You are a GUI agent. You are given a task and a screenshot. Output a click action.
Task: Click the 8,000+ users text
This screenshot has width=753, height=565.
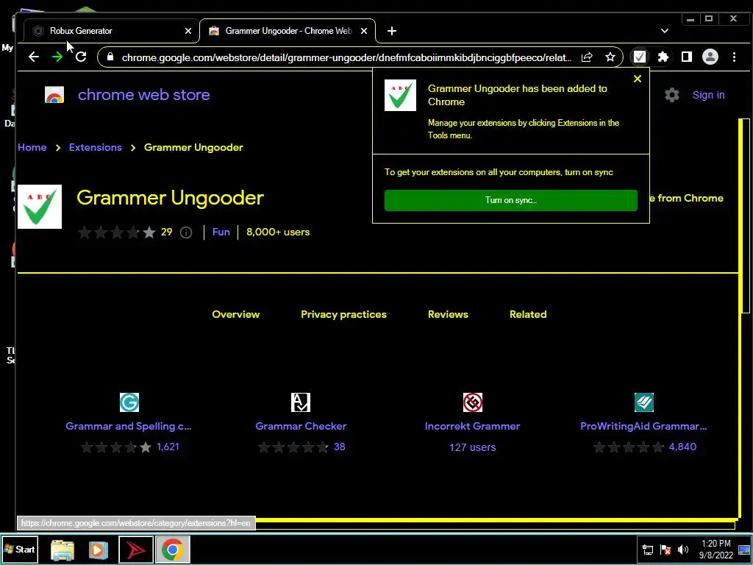278,232
